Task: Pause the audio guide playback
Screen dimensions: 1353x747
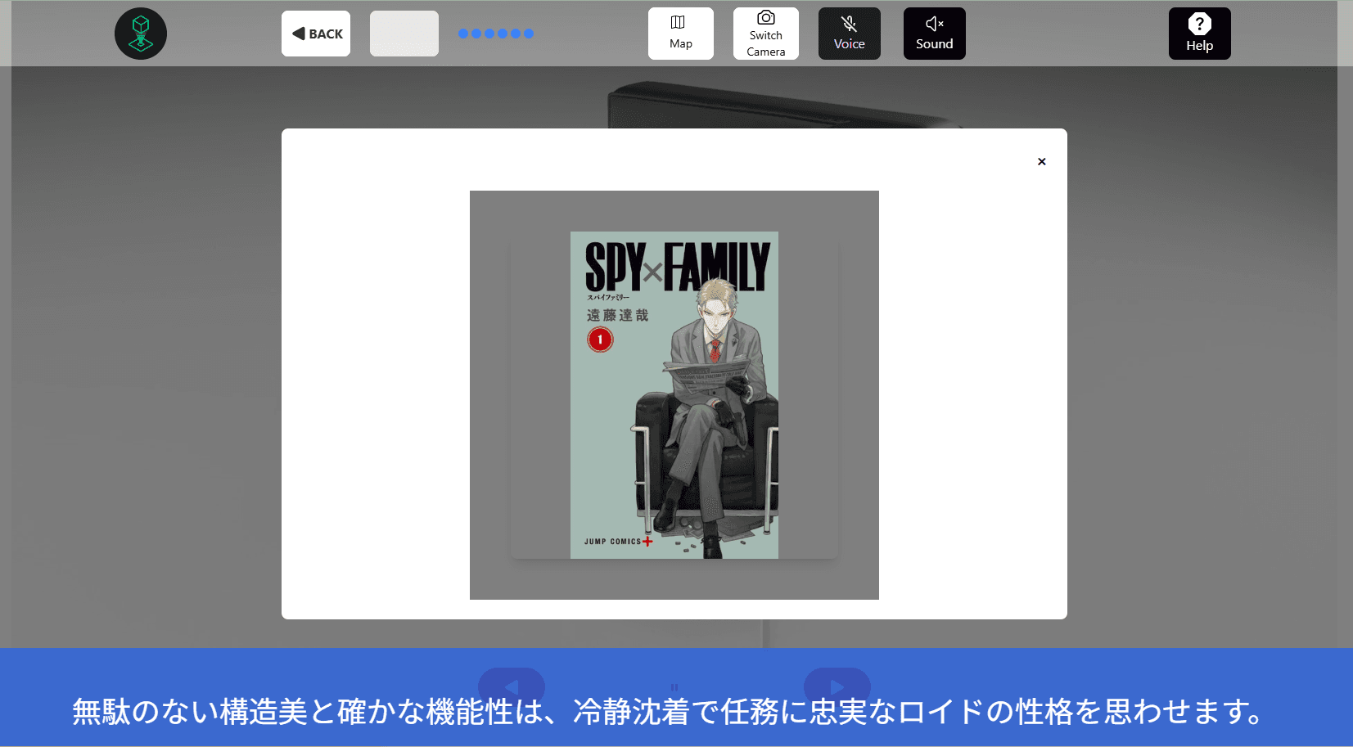Action: point(674,688)
